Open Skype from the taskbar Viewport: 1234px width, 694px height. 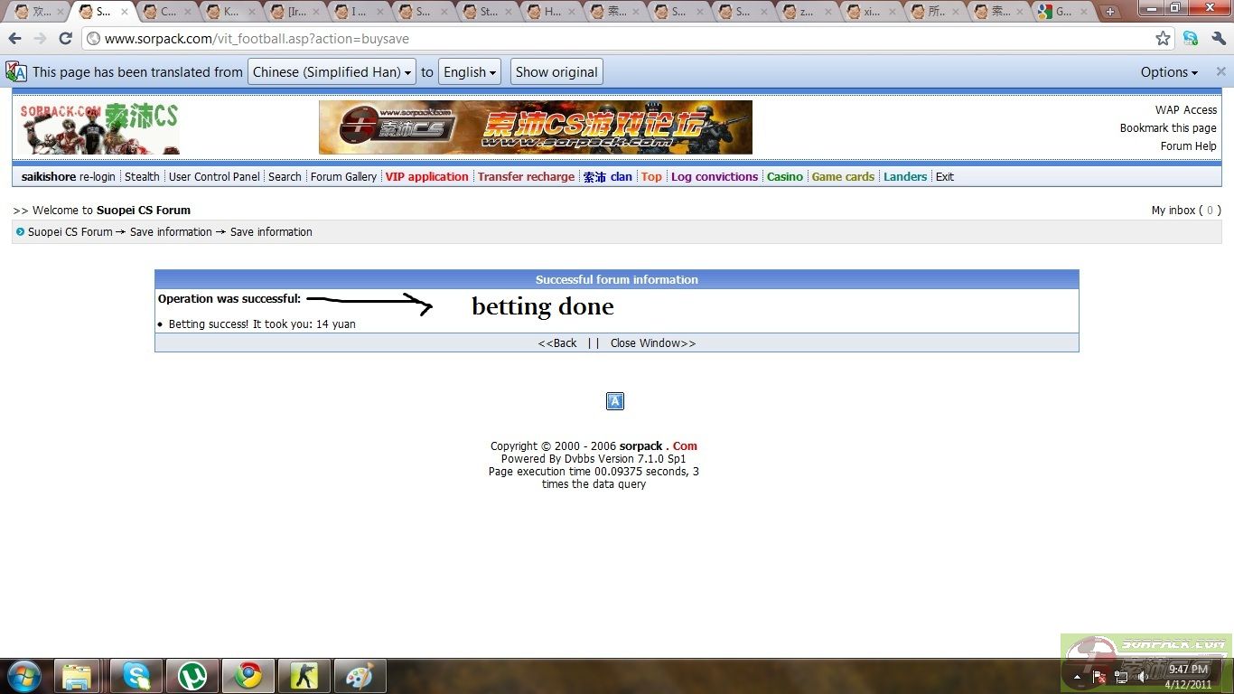(x=136, y=675)
